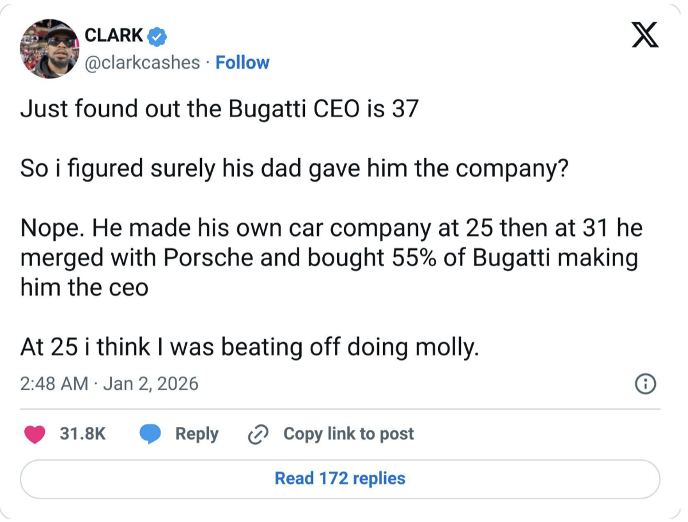
Task: Select Copy link to post text
Action: click(x=349, y=434)
